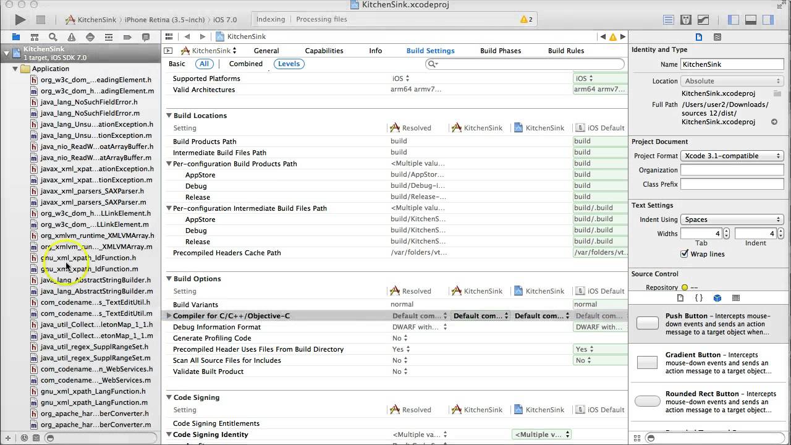Show the Issue navigator warning icon
Image resolution: width=791 pixels, height=445 pixels.
pos(72,37)
